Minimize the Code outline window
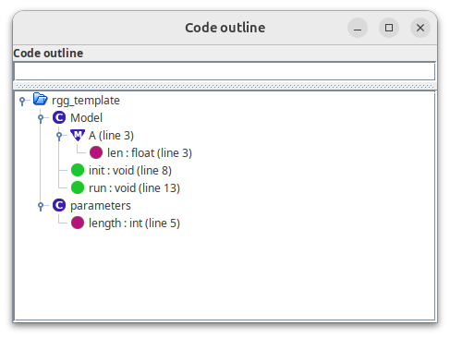This screenshot has height=338, width=450. [x=358, y=28]
